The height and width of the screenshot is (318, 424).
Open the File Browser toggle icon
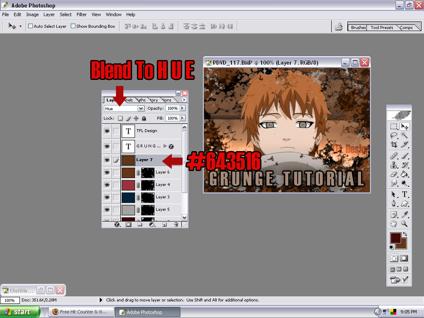click(339, 26)
